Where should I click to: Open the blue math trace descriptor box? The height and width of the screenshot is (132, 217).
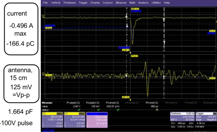[97, 120]
